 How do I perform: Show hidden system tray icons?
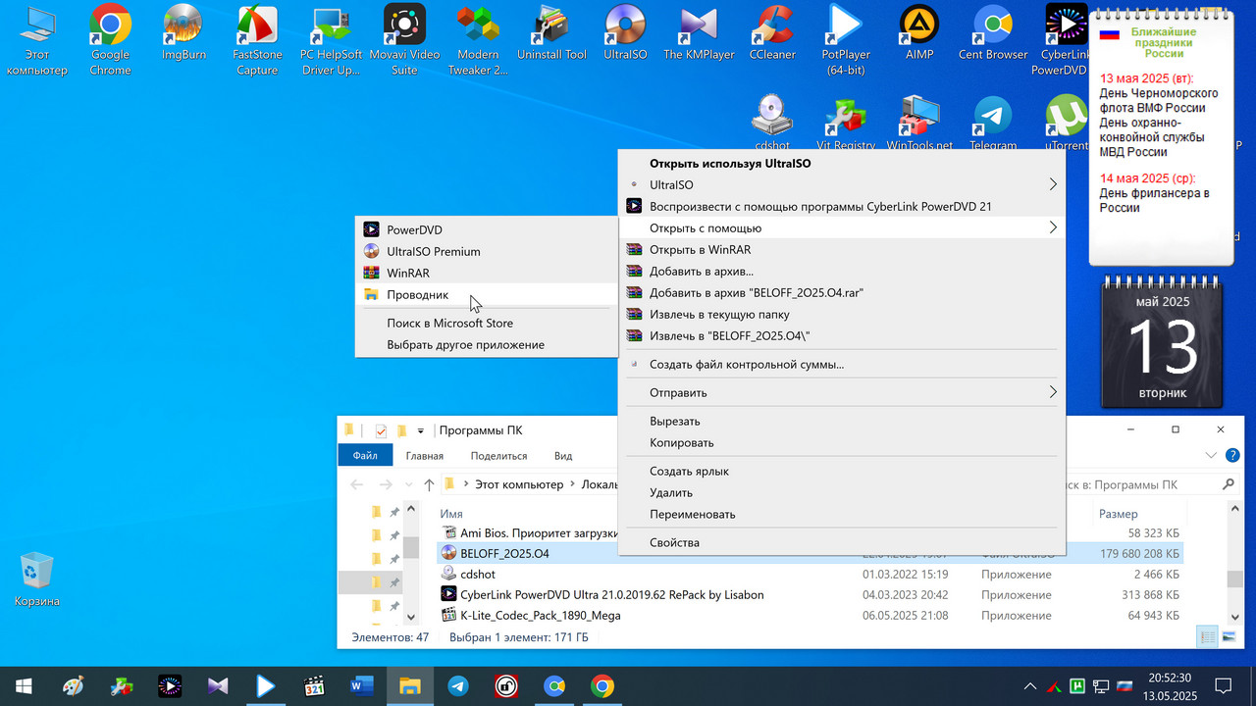click(x=1029, y=686)
